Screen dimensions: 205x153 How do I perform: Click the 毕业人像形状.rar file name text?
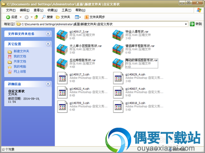pos(137,31)
